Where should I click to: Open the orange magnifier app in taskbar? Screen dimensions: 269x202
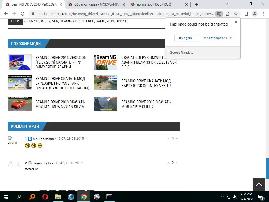pyautogui.click(x=32, y=197)
